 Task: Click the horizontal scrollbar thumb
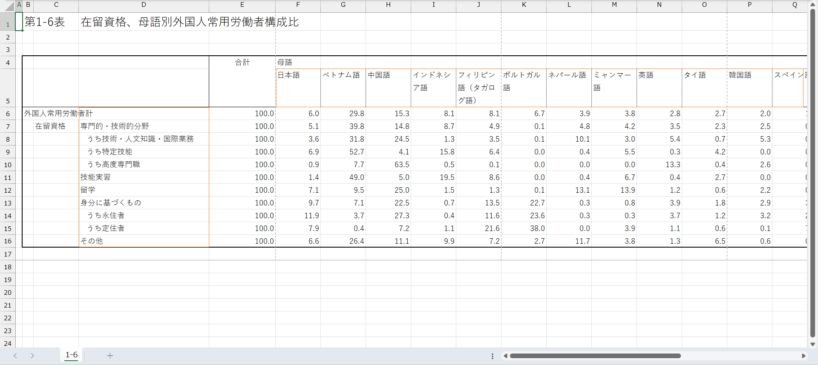click(x=595, y=356)
